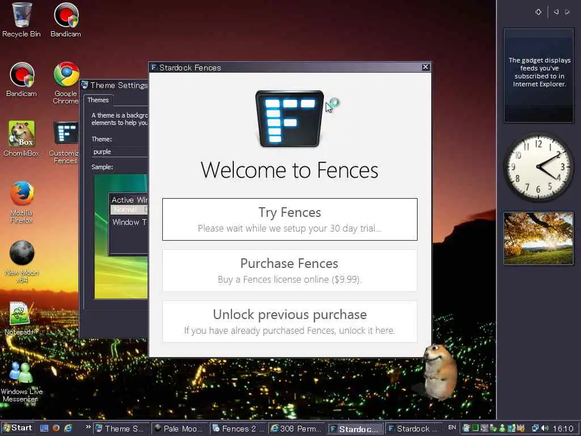Screen dimensions: 581x436
Task: Switch to 308 Perm... taskbar button
Action: pos(297,429)
